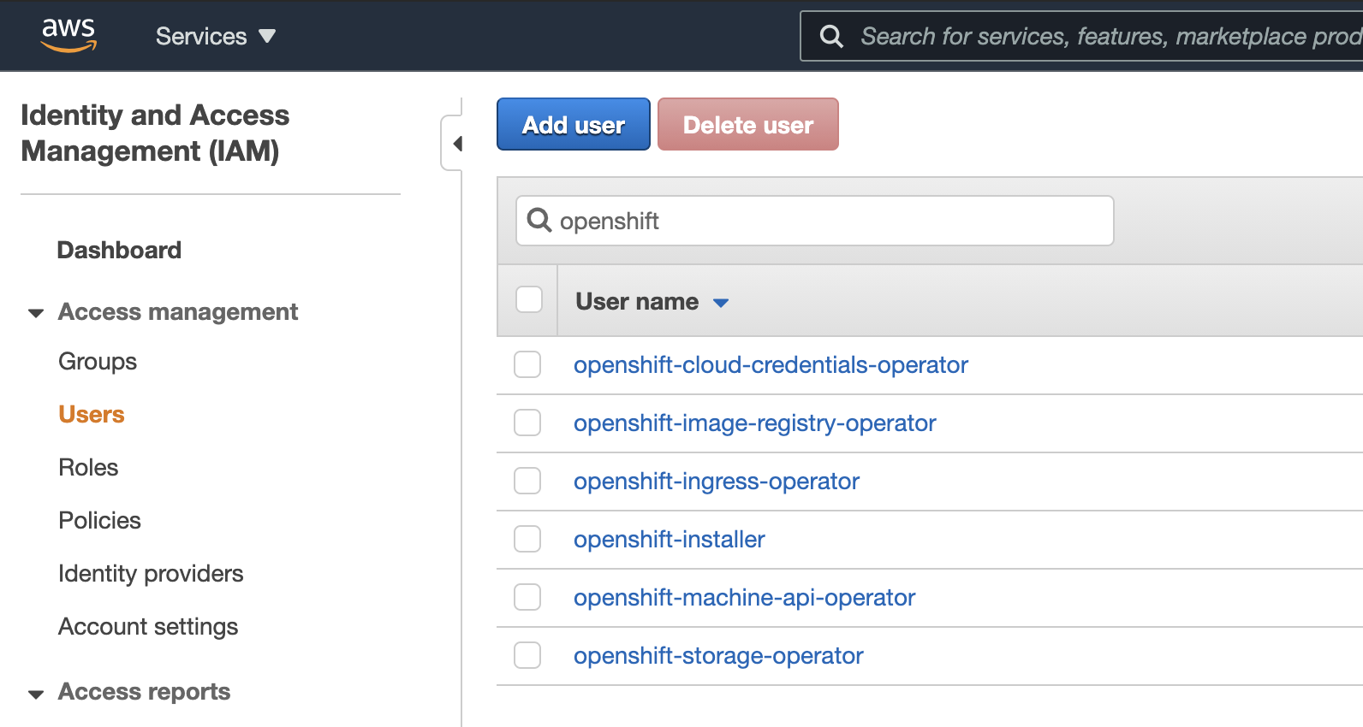Click the Access reports heading
The height and width of the screenshot is (727, 1363).
pos(144,691)
